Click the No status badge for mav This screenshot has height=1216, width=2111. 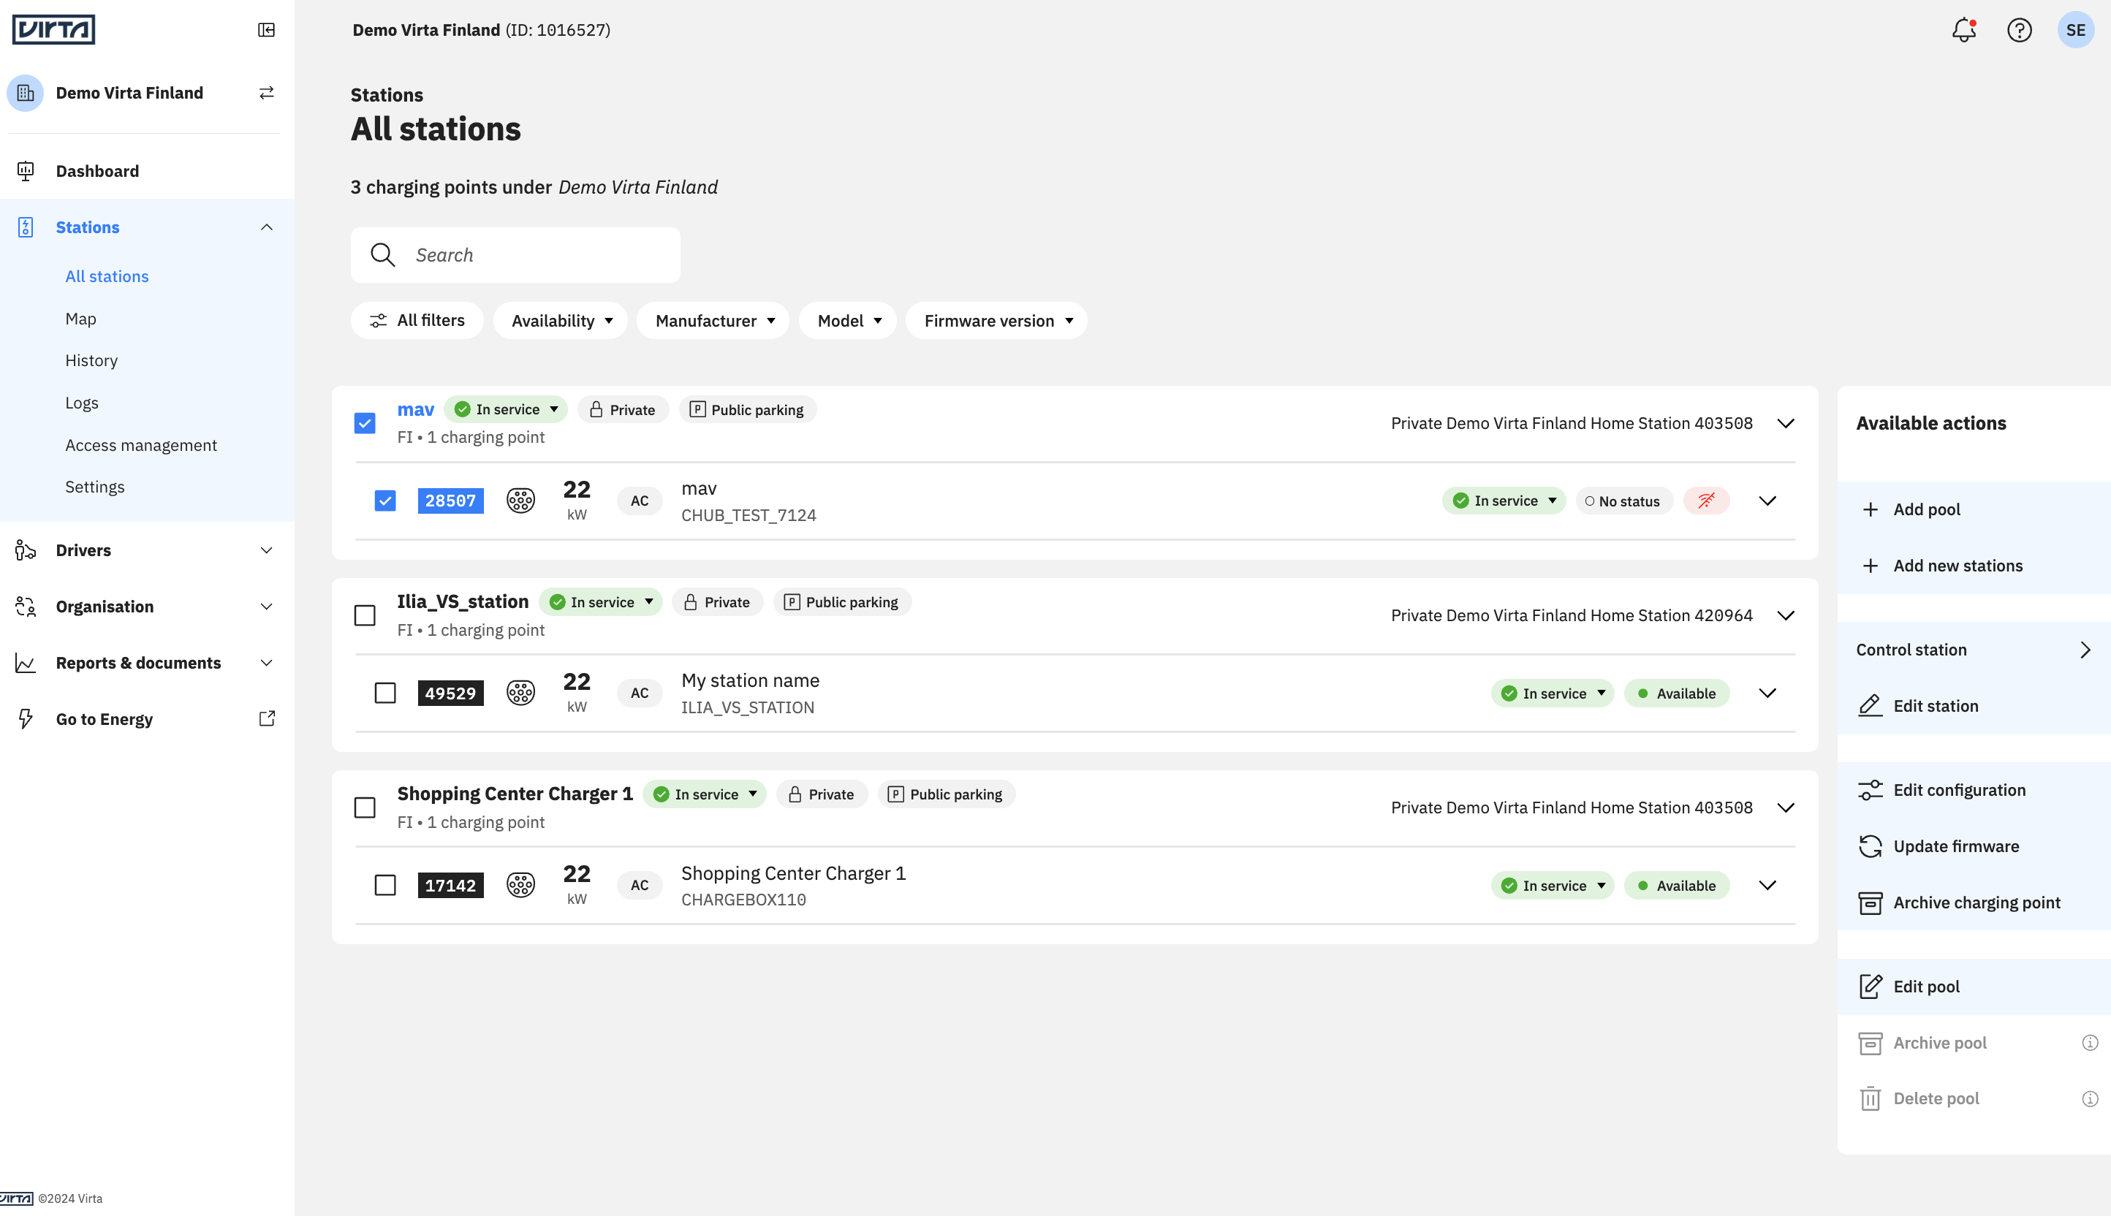(1624, 501)
